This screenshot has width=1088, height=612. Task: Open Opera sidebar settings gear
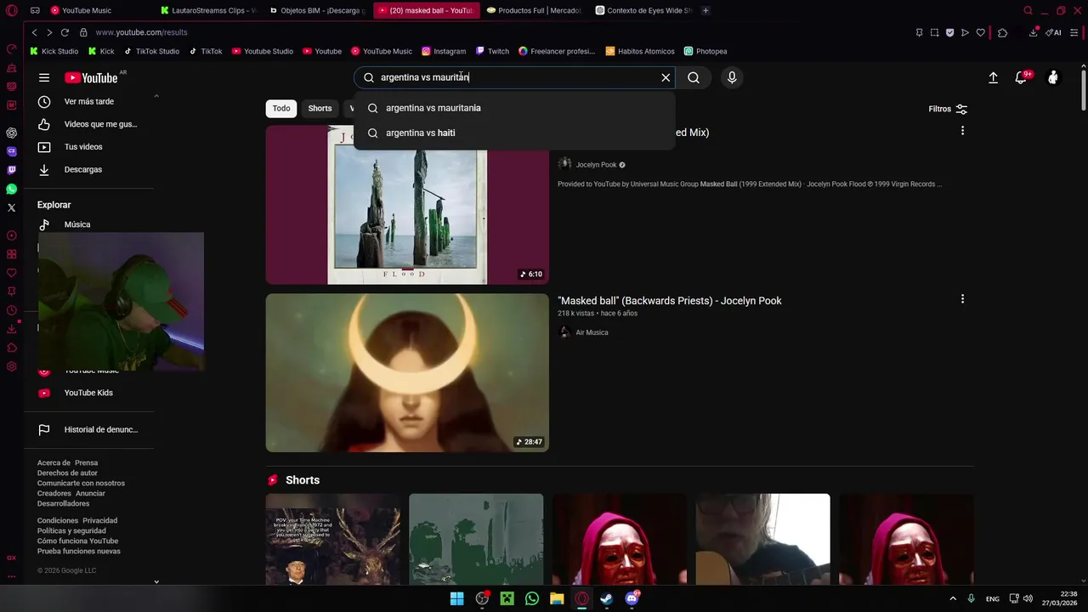click(12, 366)
